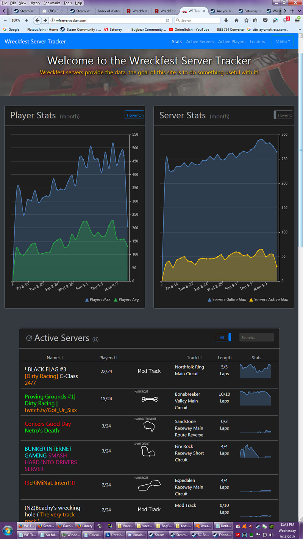Zoom out with the minus button
Viewport: 303px width, 539px height.
(5, 20)
